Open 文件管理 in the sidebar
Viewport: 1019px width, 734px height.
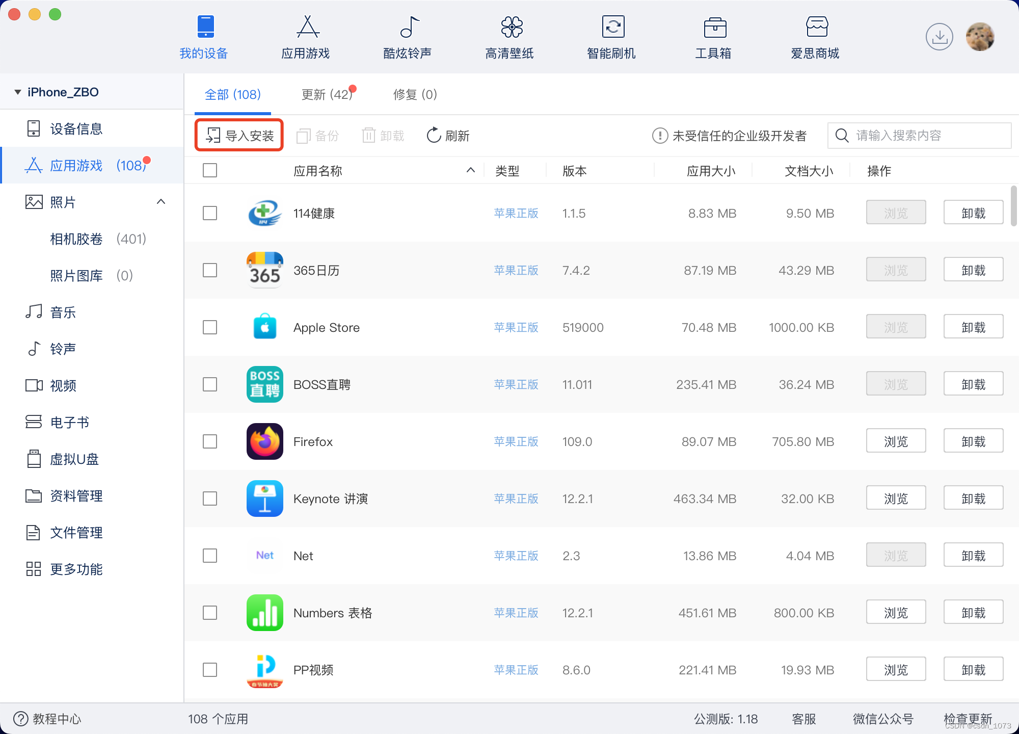tap(92, 532)
